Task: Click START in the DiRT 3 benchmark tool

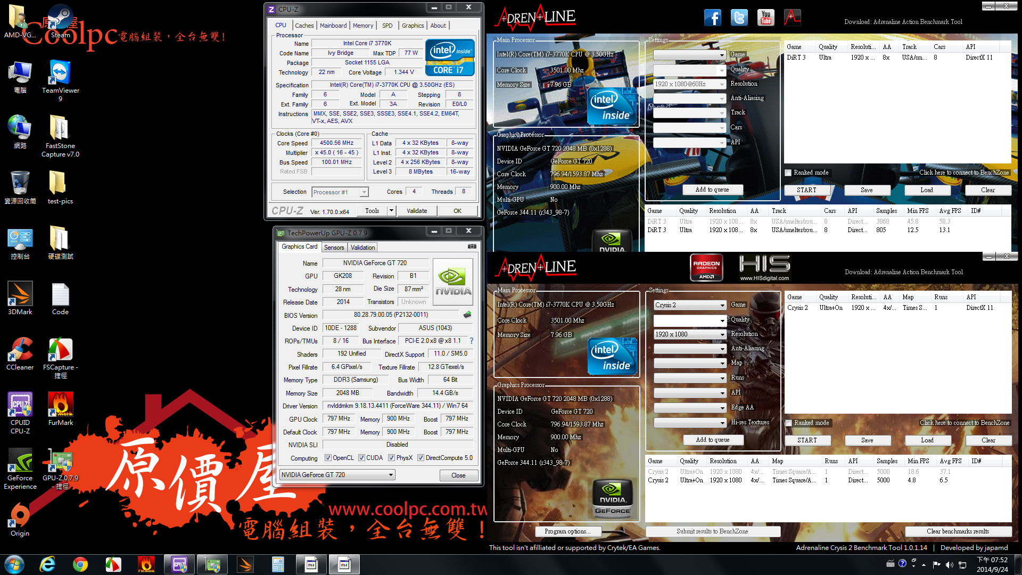Action: coord(806,190)
